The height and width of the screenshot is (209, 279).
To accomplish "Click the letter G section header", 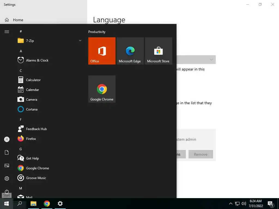I will 21,149.
